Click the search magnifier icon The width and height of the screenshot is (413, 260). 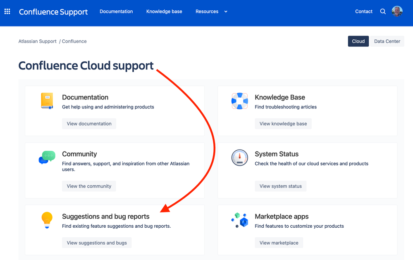click(x=383, y=11)
